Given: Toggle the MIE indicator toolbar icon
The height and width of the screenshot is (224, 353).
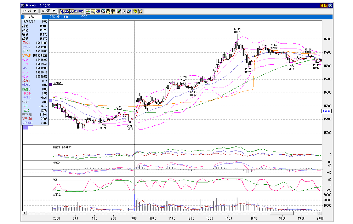Looking at the screenshot, I should coord(76,11).
